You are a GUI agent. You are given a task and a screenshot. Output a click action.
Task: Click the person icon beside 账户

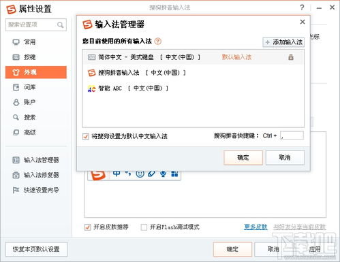[16, 102]
